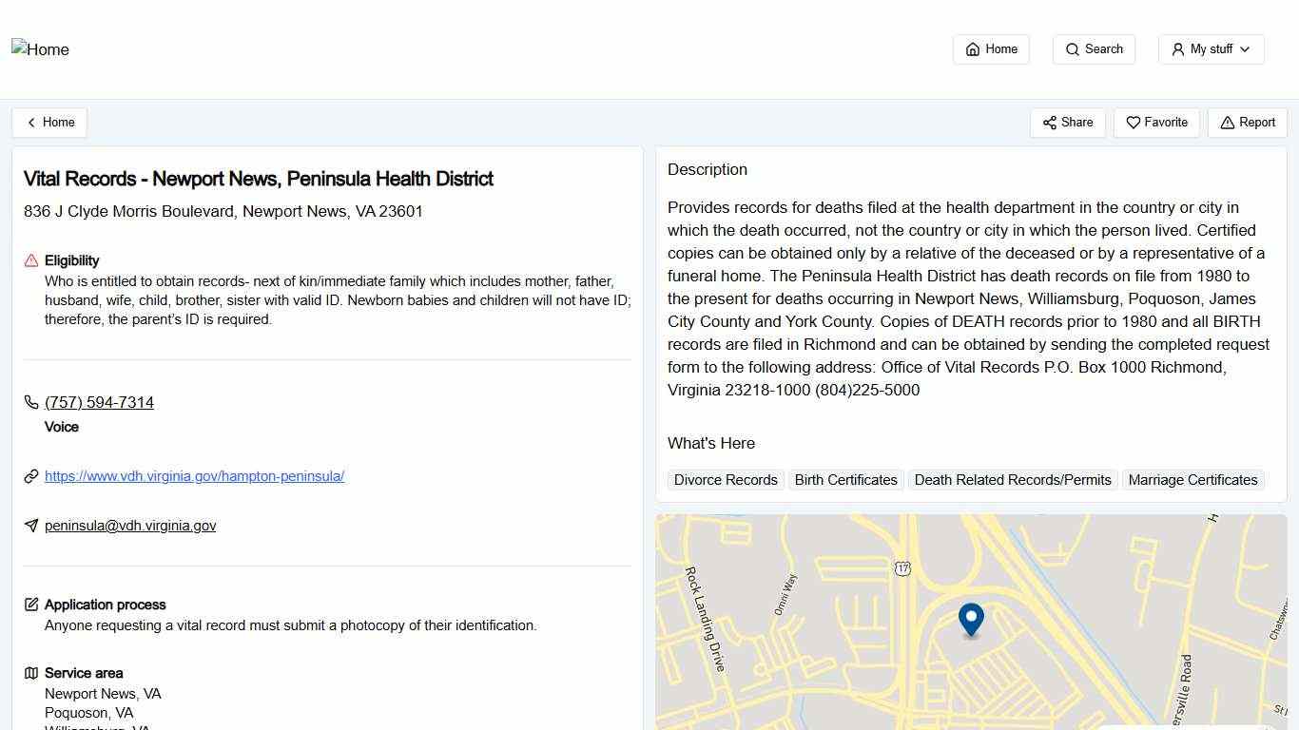Select the Birth Certificates tag
The height and width of the screenshot is (730, 1299).
coord(845,480)
